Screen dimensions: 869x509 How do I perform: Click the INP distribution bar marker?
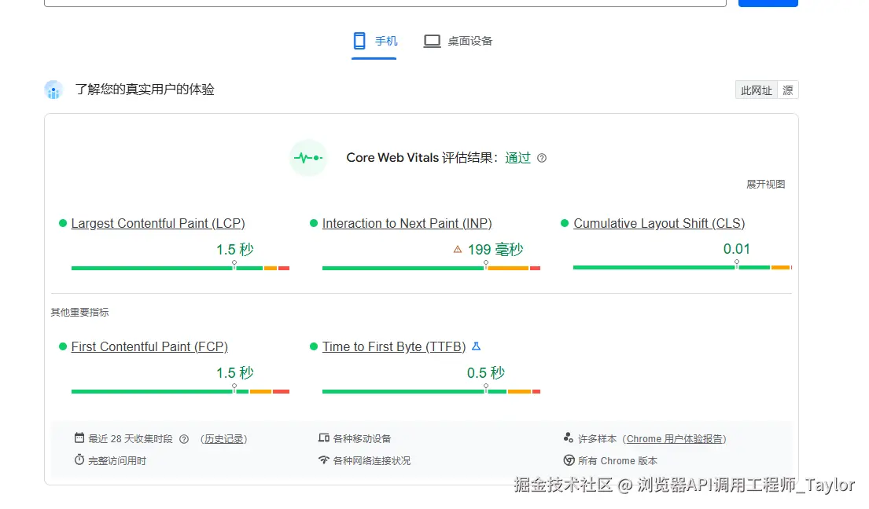pyautogui.click(x=486, y=265)
